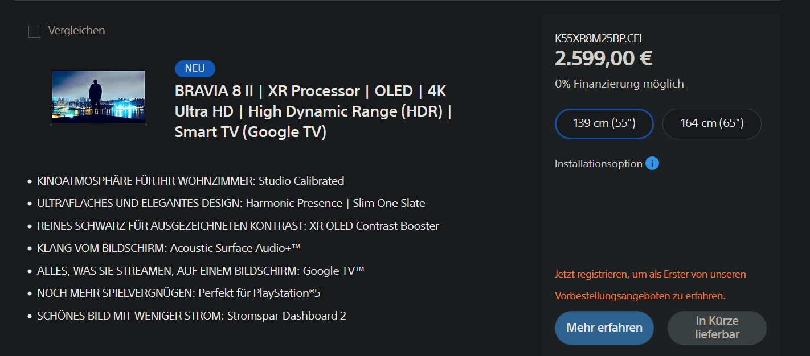Open the BRAVIA 8 II TV thumbnail image
This screenshot has width=810, height=356.
(99, 97)
